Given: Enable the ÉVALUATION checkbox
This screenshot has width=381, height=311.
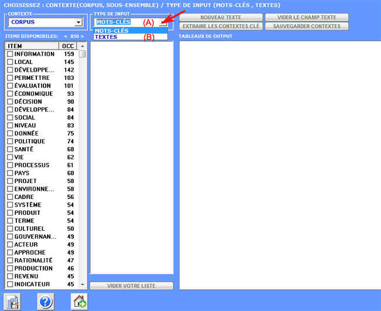Looking at the screenshot, I should pos(10,86).
